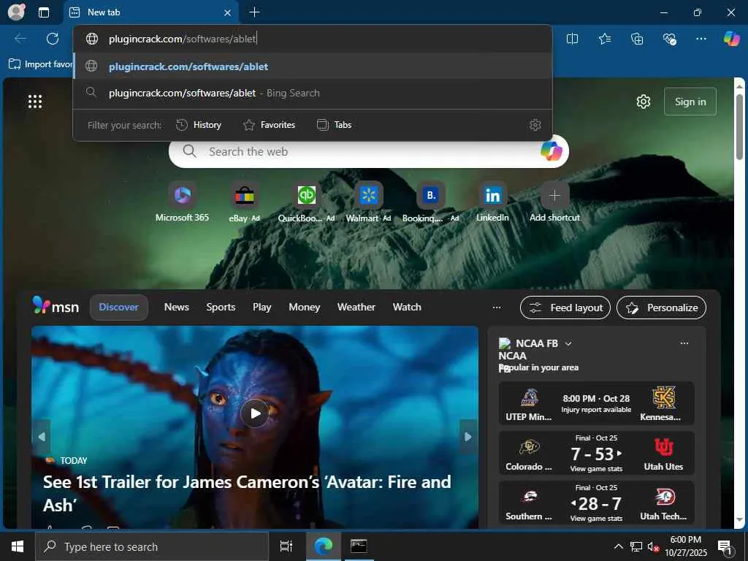
Task: Filter address bar search by History
Action: 199,125
